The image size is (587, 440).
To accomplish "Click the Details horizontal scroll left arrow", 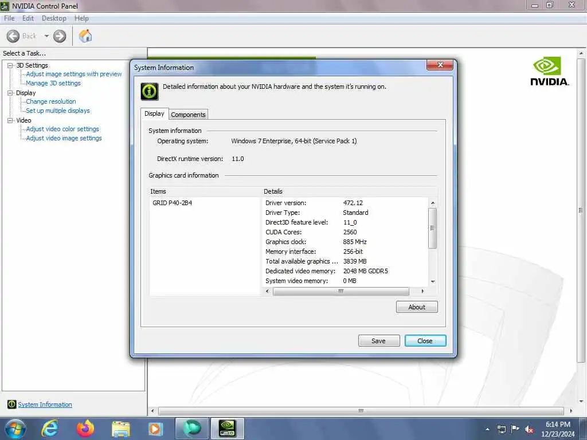I will point(267,291).
